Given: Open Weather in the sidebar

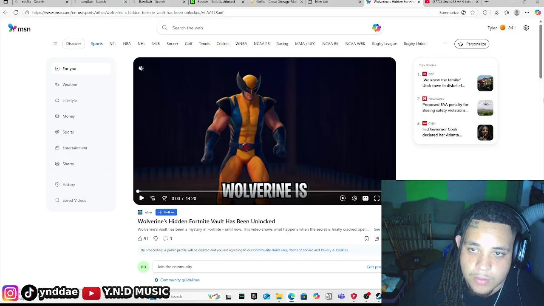Looking at the screenshot, I should pos(81,85).
